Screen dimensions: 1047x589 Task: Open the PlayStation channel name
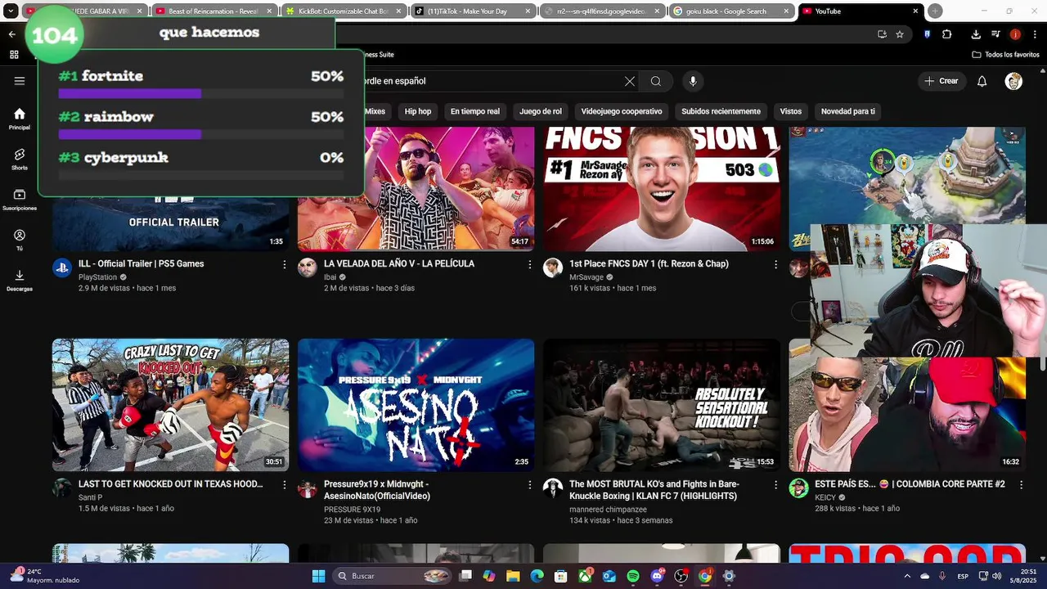(x=97, y=277)
